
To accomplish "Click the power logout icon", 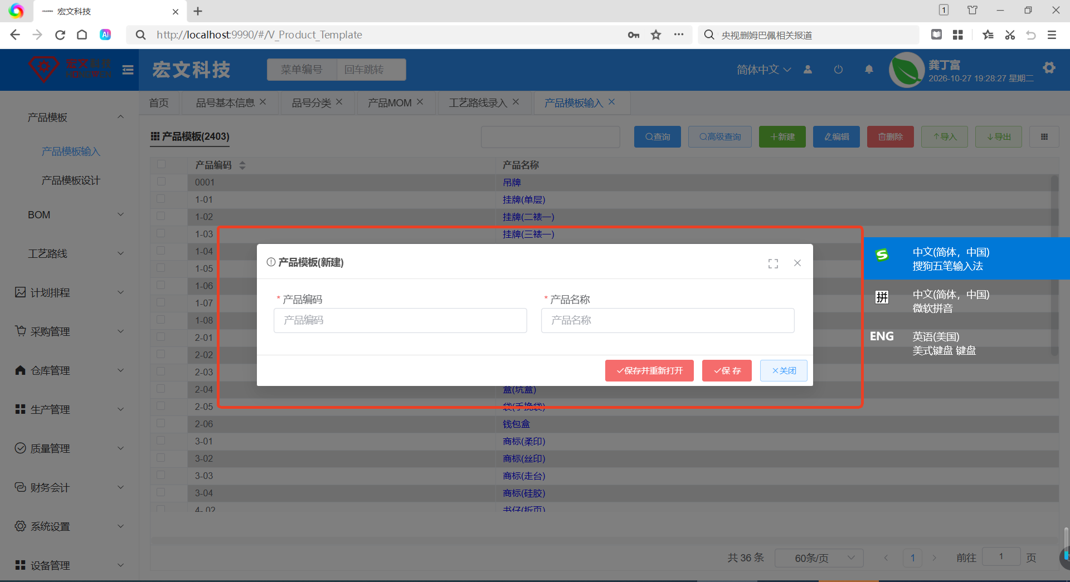I will pyautogui.click(x=838, y=70).
